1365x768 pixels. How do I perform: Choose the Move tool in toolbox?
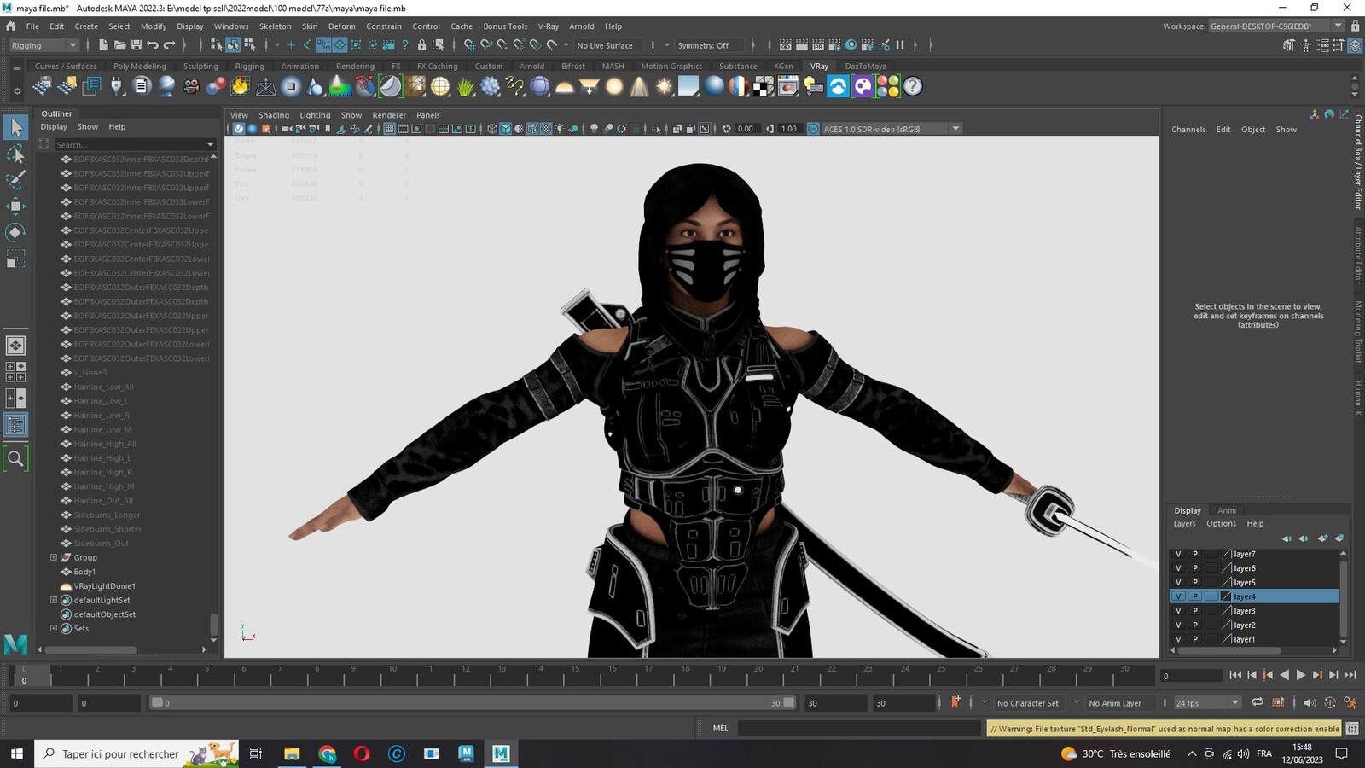(x=15, y=207)
